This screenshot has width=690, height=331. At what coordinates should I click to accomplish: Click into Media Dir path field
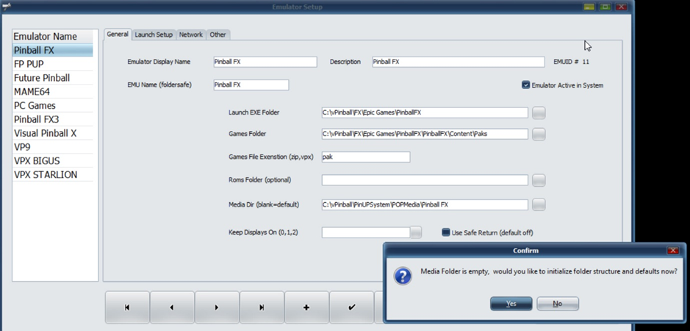[425, 204]
